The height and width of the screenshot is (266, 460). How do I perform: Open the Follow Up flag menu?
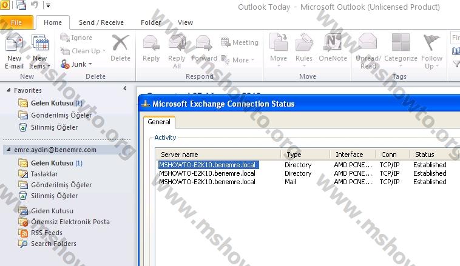pos(431,51)
